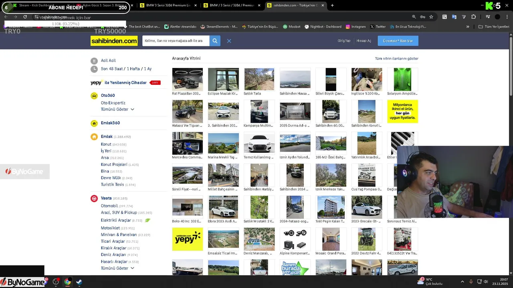Image resolution: width=513 pixels, height=288 pixels.
Task: Clear the search with the X icon
Action: (x=229, y=41)
